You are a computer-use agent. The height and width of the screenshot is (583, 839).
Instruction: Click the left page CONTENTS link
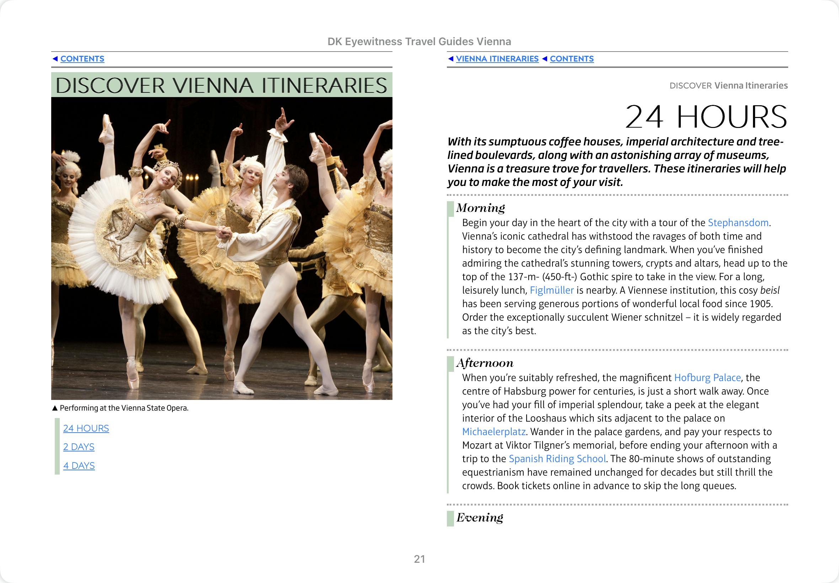(82, 59)
